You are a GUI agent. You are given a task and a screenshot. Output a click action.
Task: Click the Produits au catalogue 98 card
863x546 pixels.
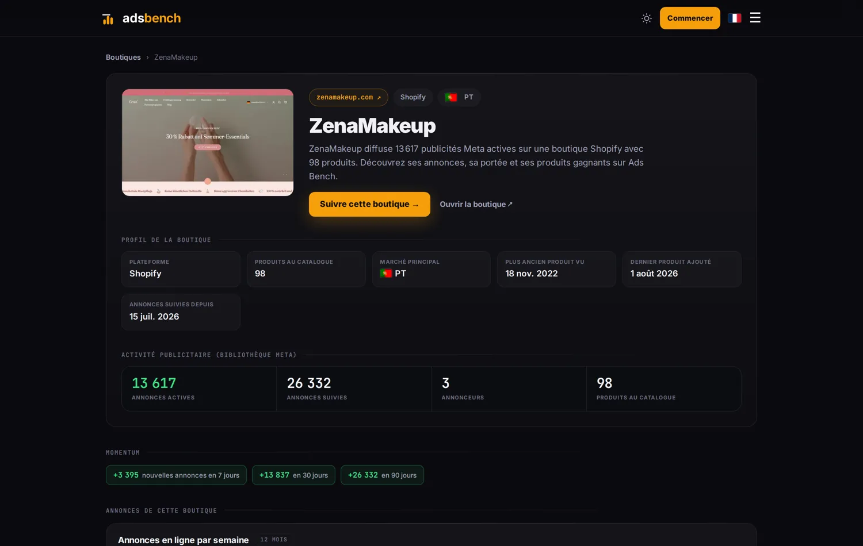306,269
